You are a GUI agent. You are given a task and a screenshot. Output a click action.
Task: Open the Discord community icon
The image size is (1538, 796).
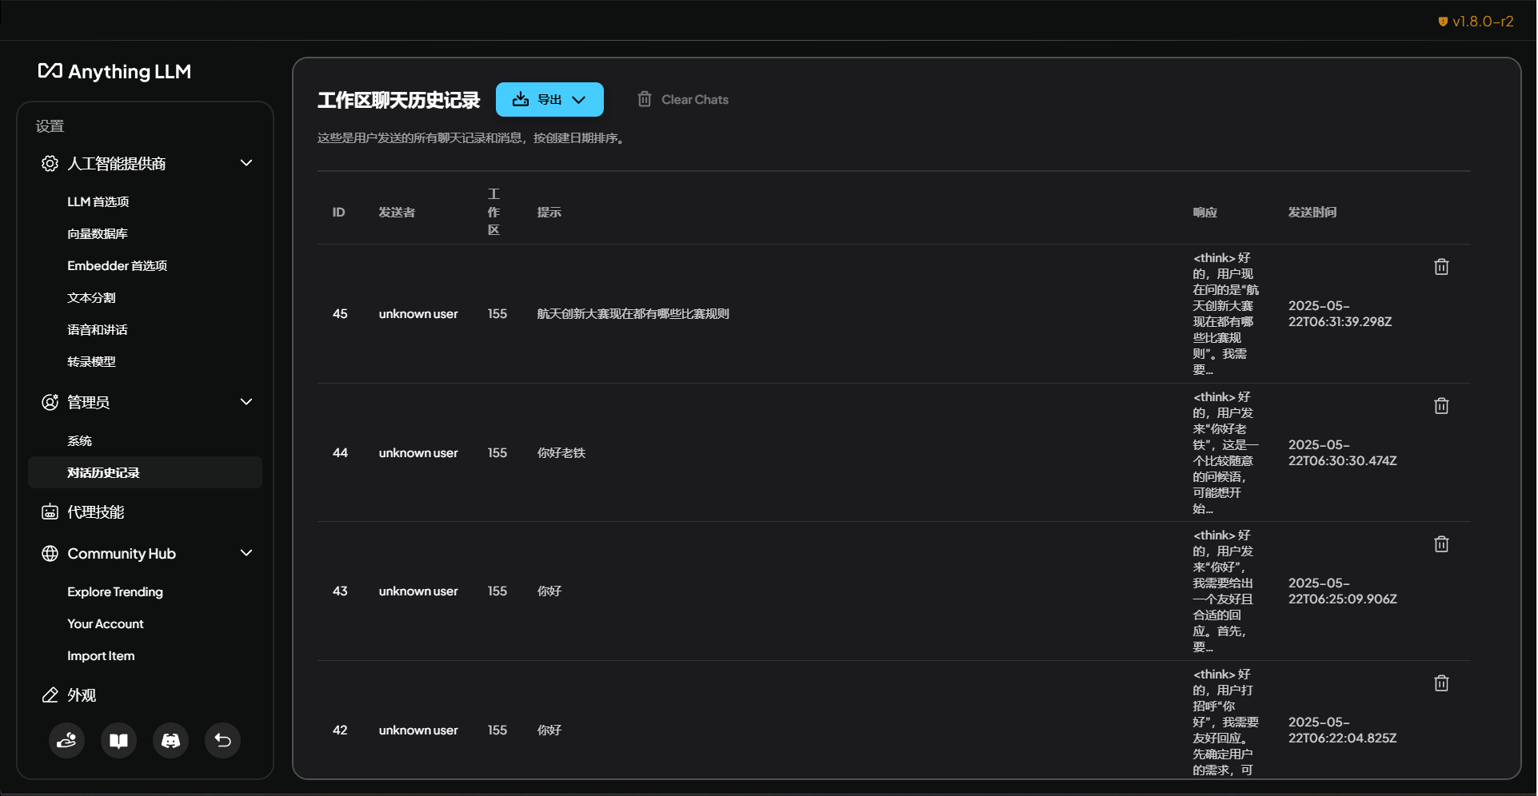click(x=171, y=740)
